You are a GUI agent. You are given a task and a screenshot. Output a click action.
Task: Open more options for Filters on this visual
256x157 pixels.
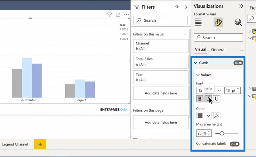click(x=186, y=35)
